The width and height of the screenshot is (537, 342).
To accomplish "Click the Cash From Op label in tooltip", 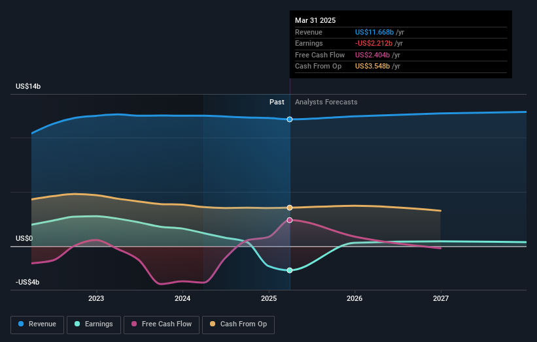I will 318,67.
